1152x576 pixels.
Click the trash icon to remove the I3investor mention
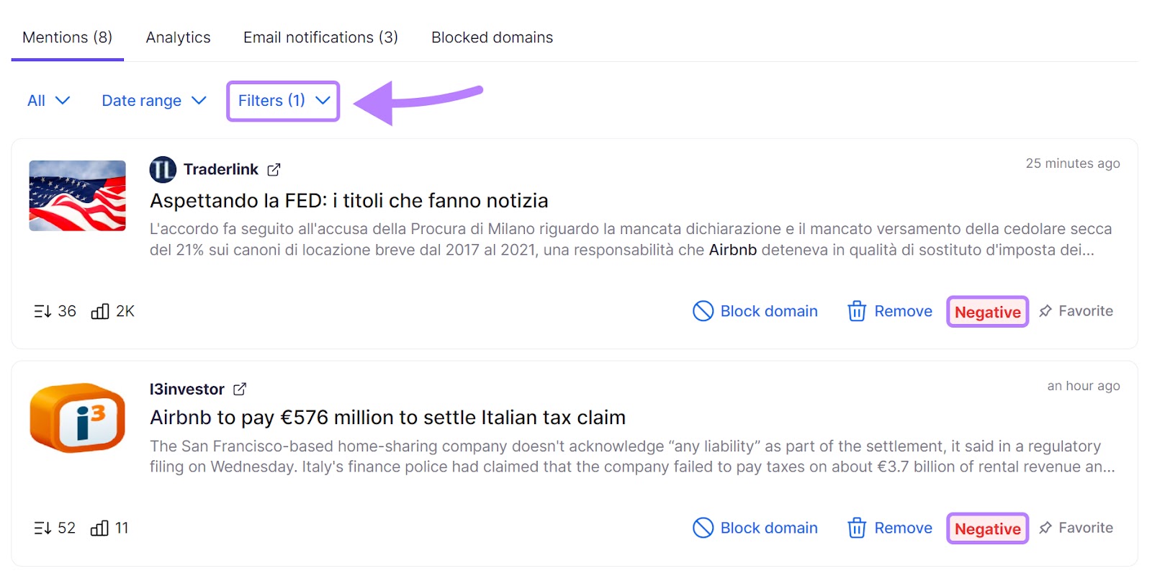click(x=857, y=528)
